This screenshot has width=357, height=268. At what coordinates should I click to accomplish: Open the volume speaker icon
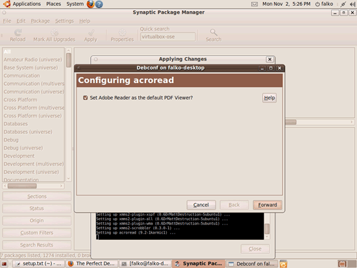pos(352,4)
